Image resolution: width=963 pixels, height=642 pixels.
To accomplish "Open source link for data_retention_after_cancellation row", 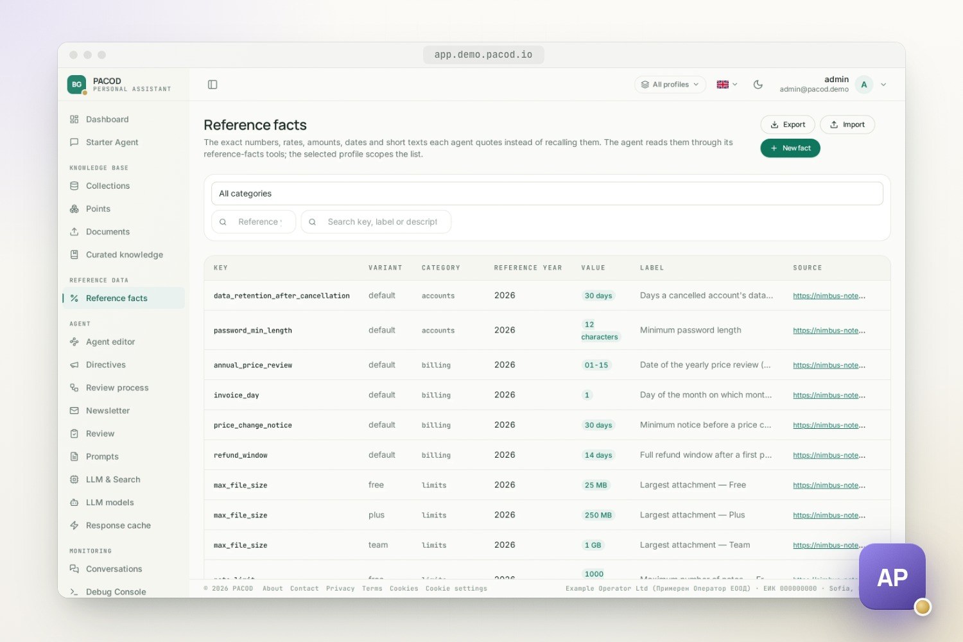I will point(829,296).
